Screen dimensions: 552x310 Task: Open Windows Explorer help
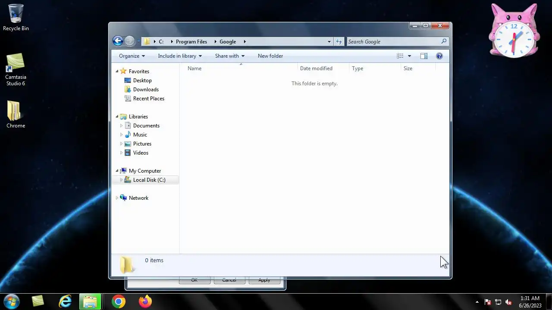(439, 56)
